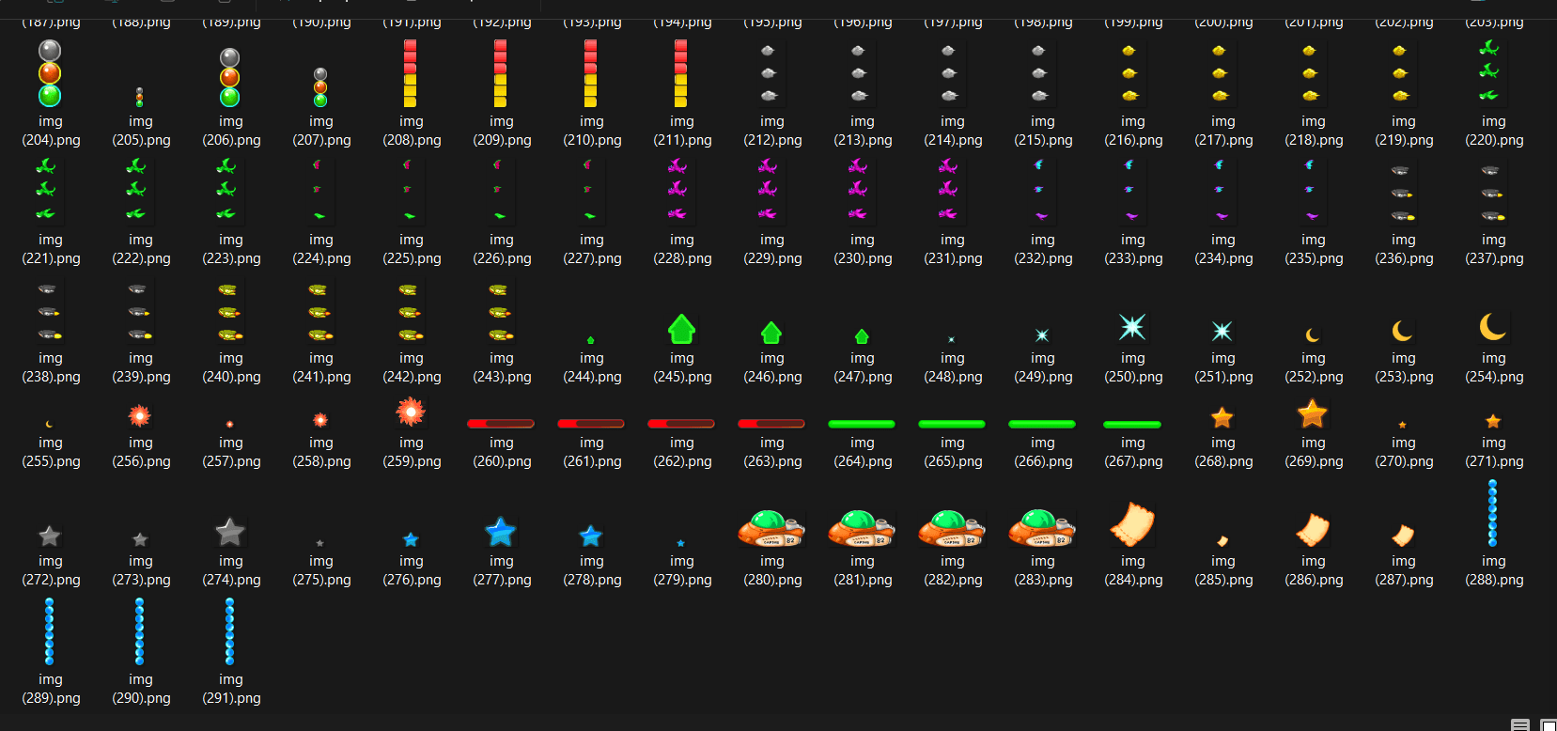Image resolution: width=1557 pixels, height=731 pixels.
Task: Pick blue bead chain img (288).png
Action: point(1492,513)
